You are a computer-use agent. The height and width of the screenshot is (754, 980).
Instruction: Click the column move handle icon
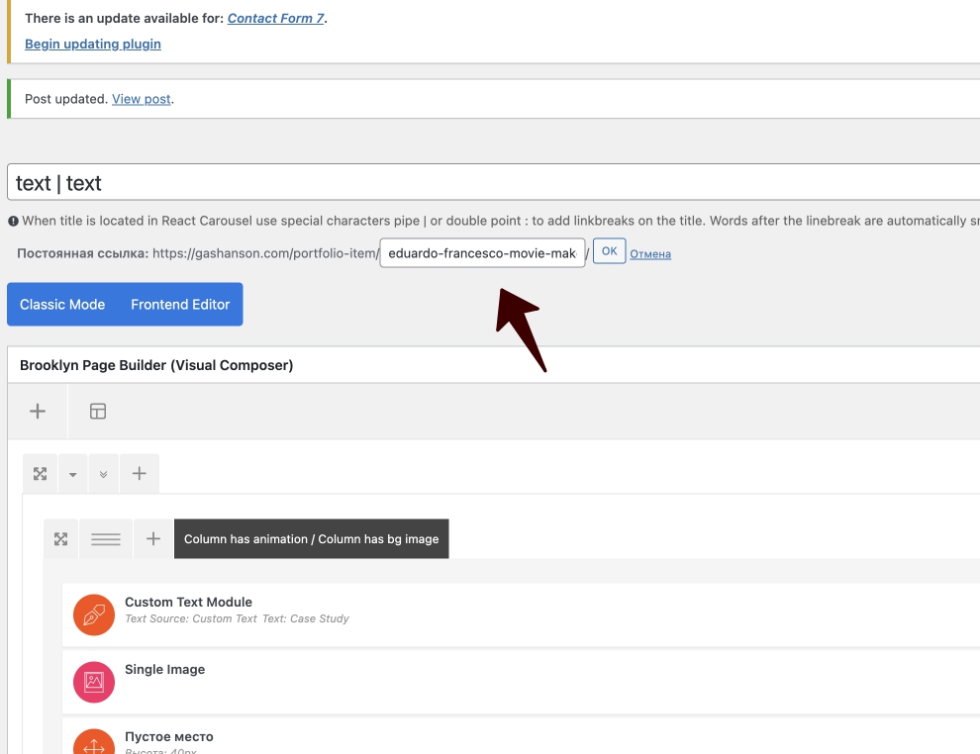tap(61, 539)
